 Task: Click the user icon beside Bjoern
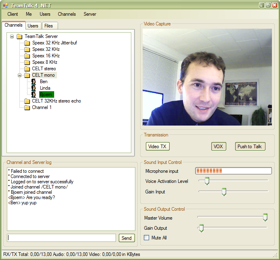[x=34, y=94]
